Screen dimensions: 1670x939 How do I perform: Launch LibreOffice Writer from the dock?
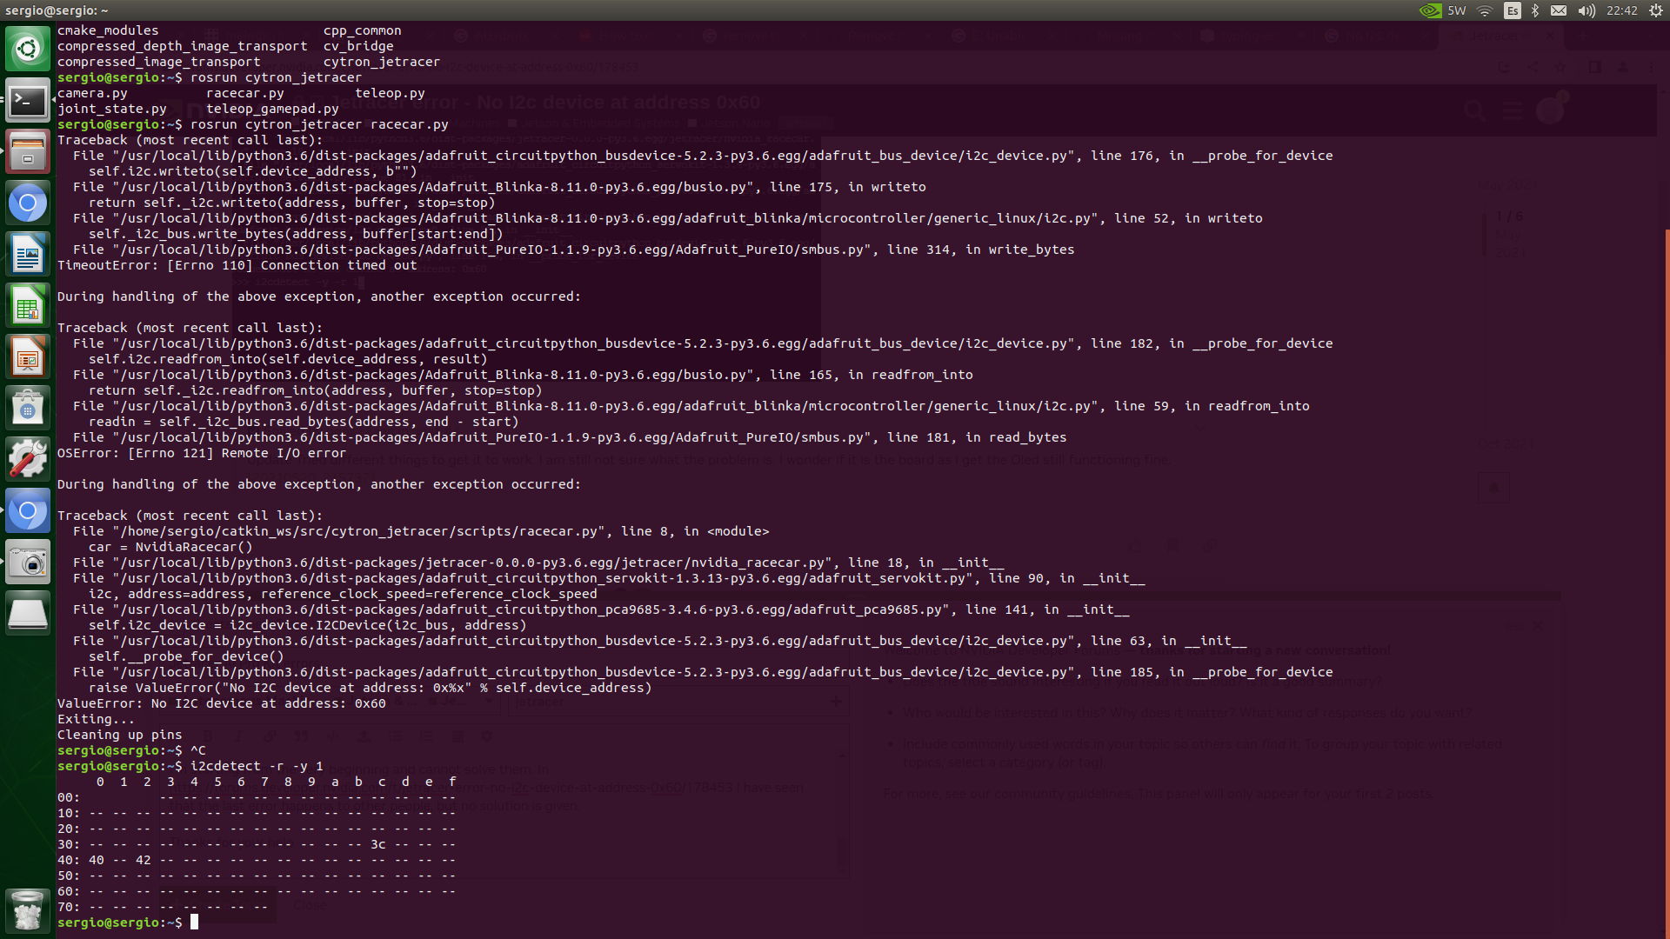[28, 255]
